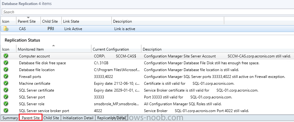Switch to the Summary tab
The height and width of the screenshot is (122, 294).
(x=10, y=118)
